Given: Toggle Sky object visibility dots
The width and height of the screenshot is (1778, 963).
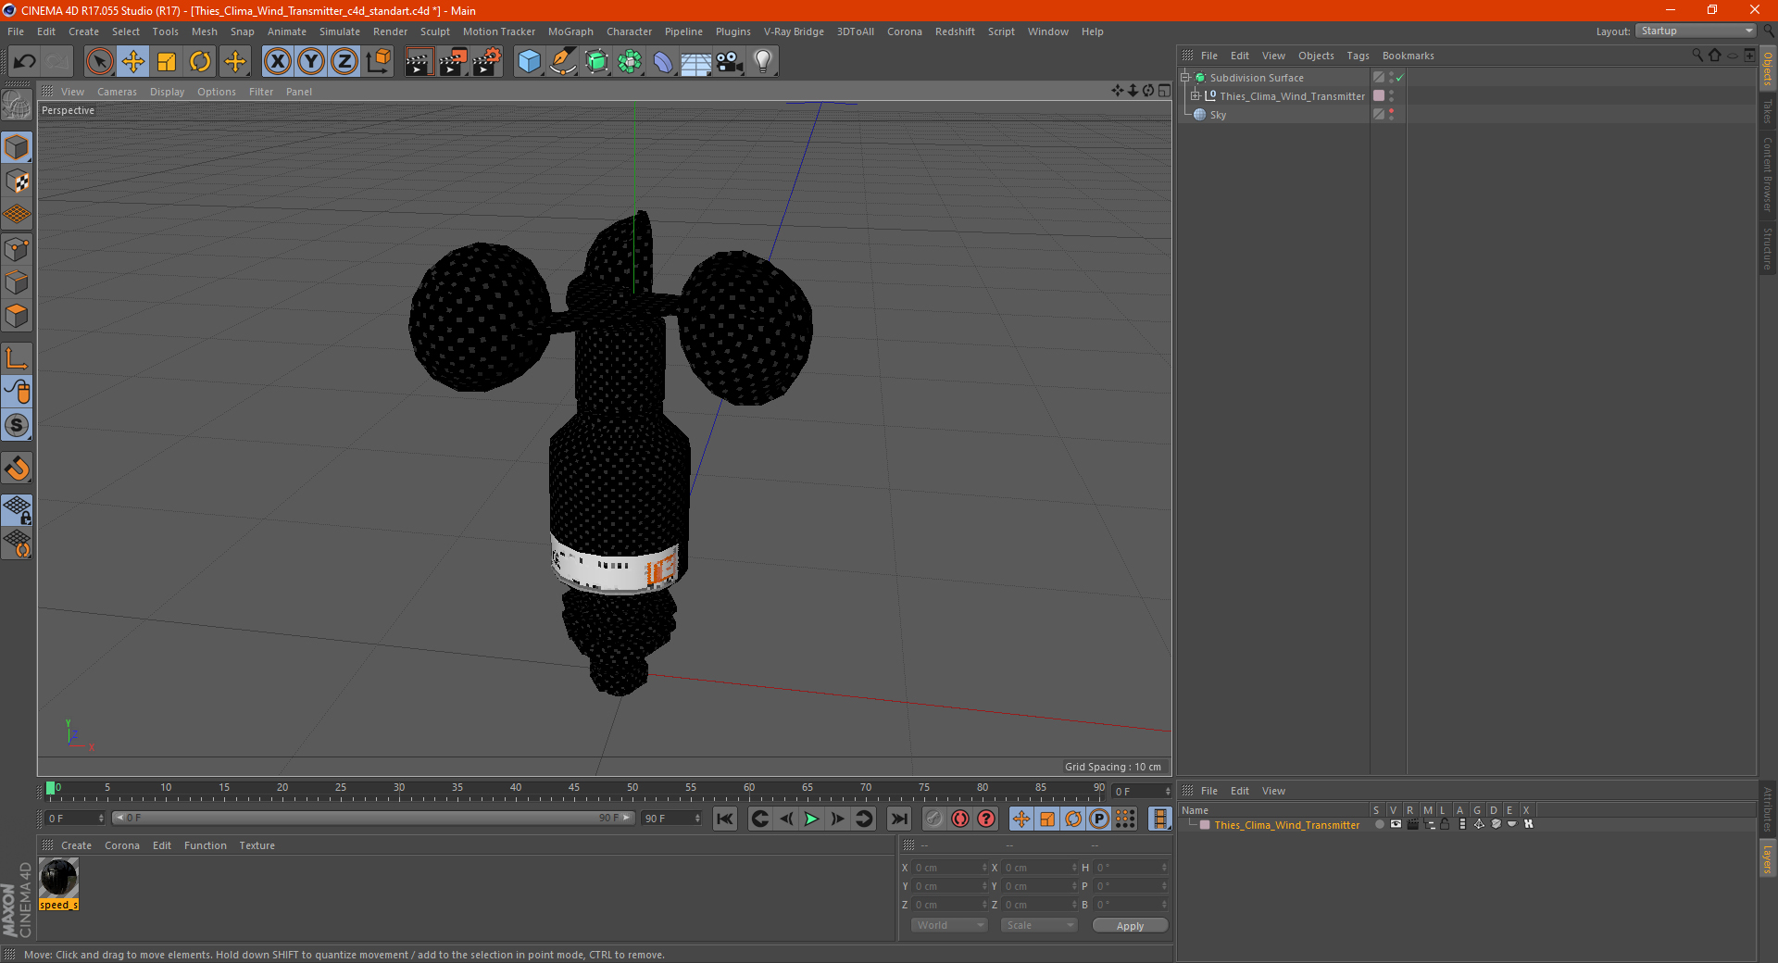Looking at the screenshot, I should pos(1391,114).
